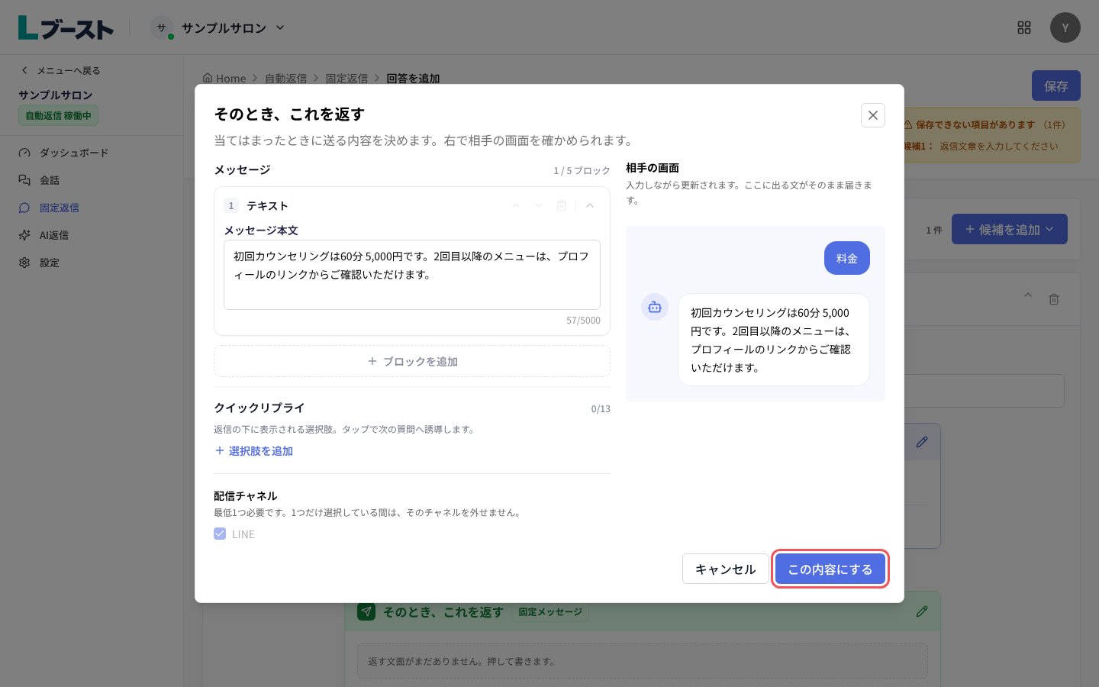Click the trash icon of the テキスト block

coord(562,205)
